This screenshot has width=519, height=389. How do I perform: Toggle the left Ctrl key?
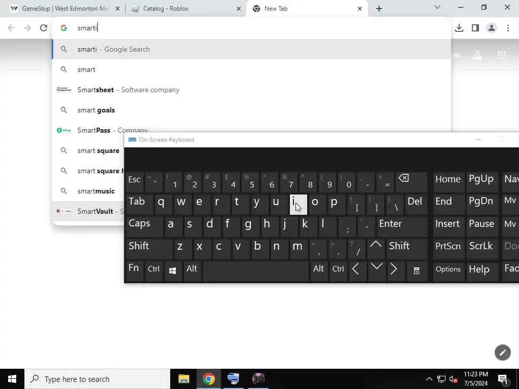[154, 271]
